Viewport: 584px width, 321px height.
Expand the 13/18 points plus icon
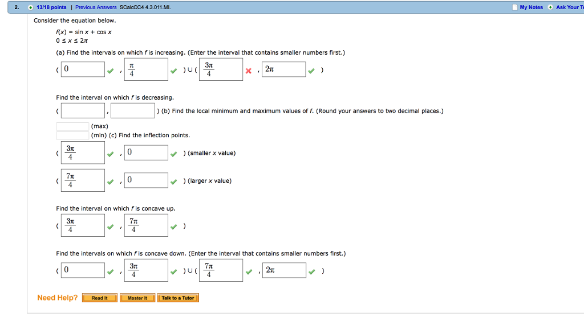(x=31, y=7)
